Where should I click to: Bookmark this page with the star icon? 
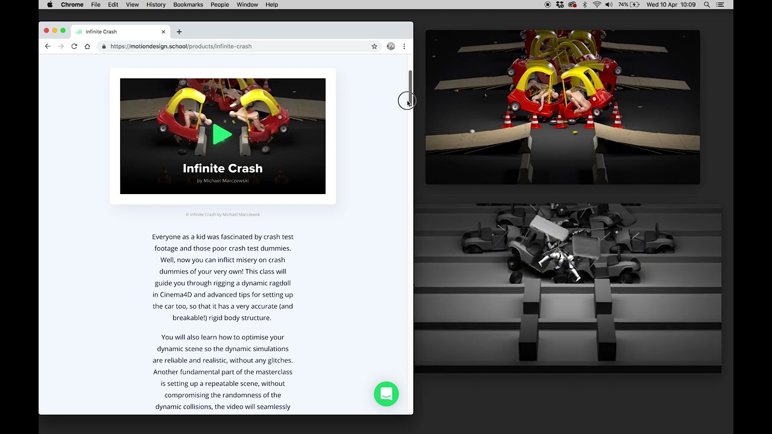(x=374, y=46)
